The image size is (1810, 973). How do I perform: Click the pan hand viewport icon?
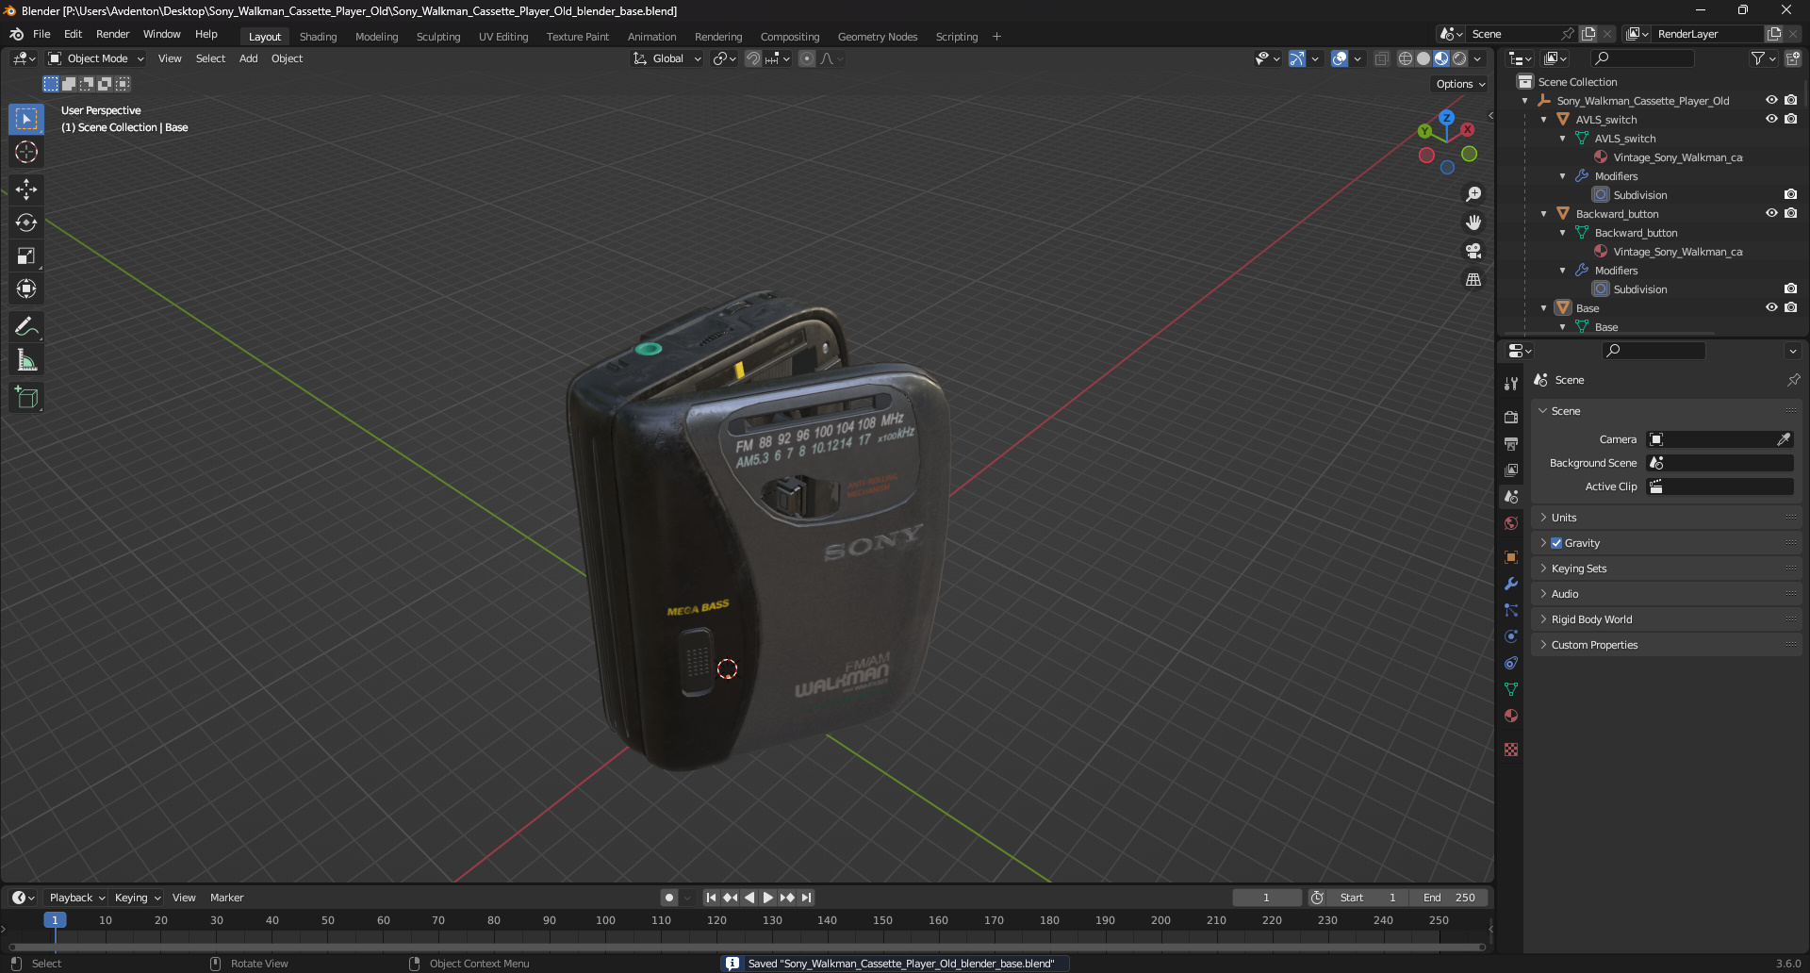1473,223
